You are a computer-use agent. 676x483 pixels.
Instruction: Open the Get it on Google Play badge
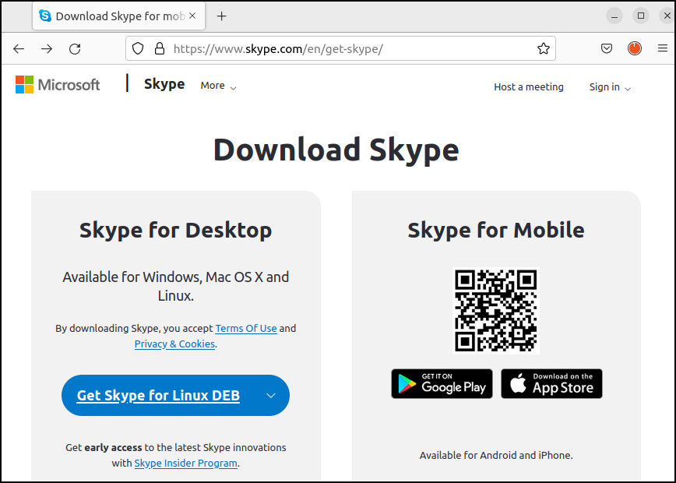442,383
